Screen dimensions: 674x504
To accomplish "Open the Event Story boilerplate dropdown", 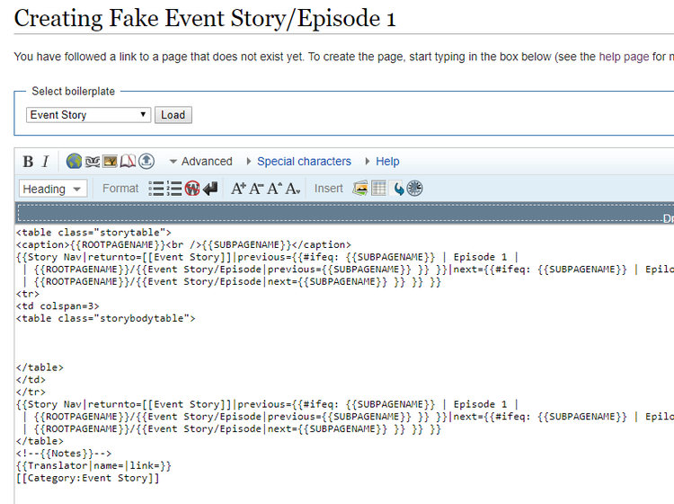I will [x=88, y=115].
